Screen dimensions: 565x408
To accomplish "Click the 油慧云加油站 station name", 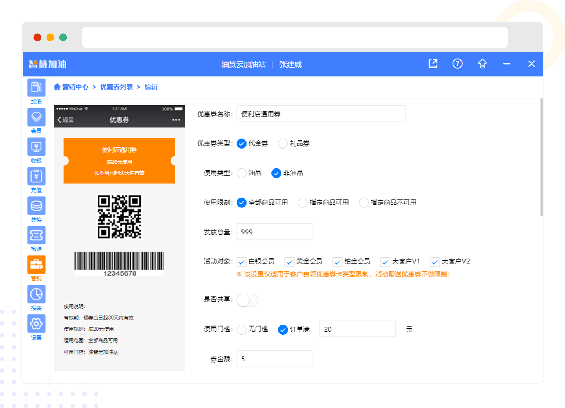I will 243,64.
